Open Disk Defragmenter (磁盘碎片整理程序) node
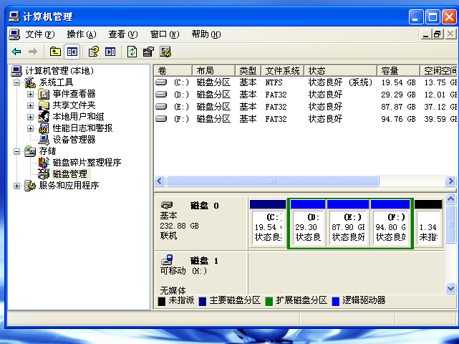Viewport: 459px width, 344px height. click(86, 163)
